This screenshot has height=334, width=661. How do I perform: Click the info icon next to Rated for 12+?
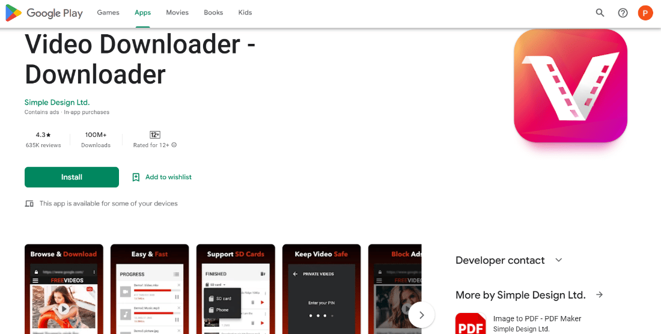click(174, 145)
